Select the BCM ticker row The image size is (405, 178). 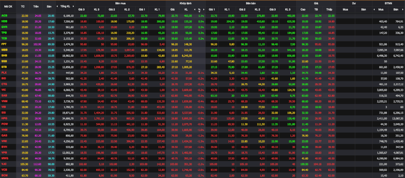202,175
